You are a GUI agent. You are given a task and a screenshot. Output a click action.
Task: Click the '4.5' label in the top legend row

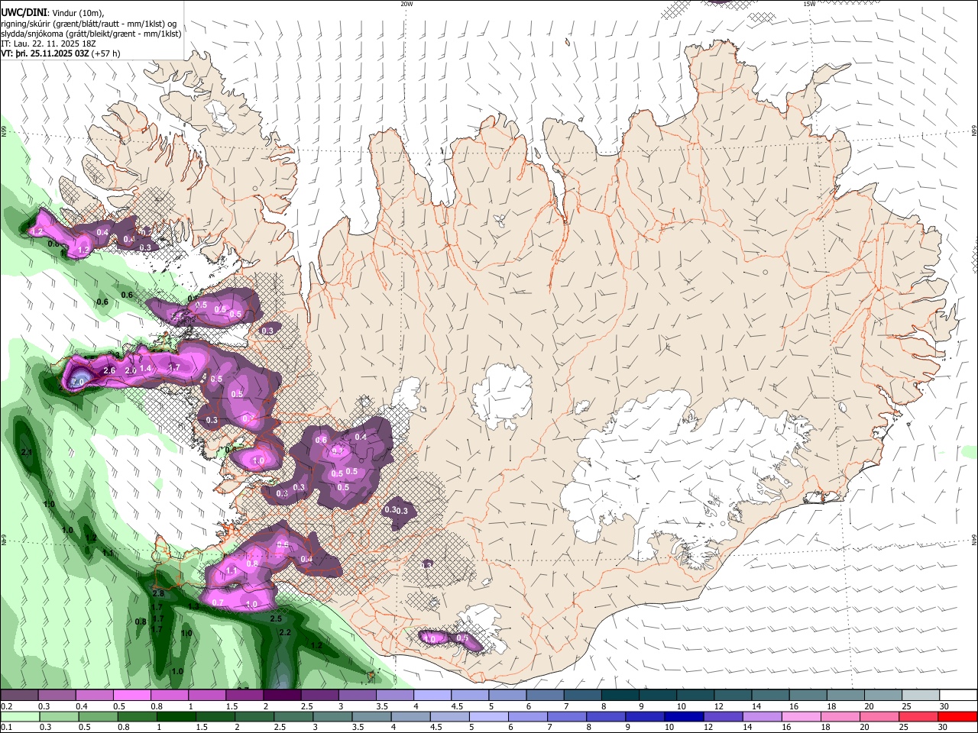coord(457,706)
